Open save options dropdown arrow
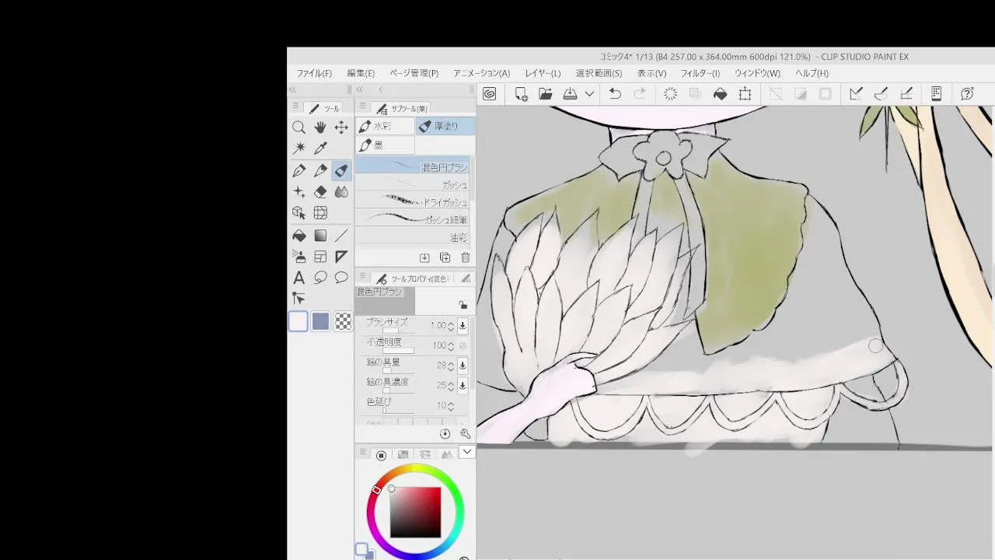 click(x=589, y=94)
